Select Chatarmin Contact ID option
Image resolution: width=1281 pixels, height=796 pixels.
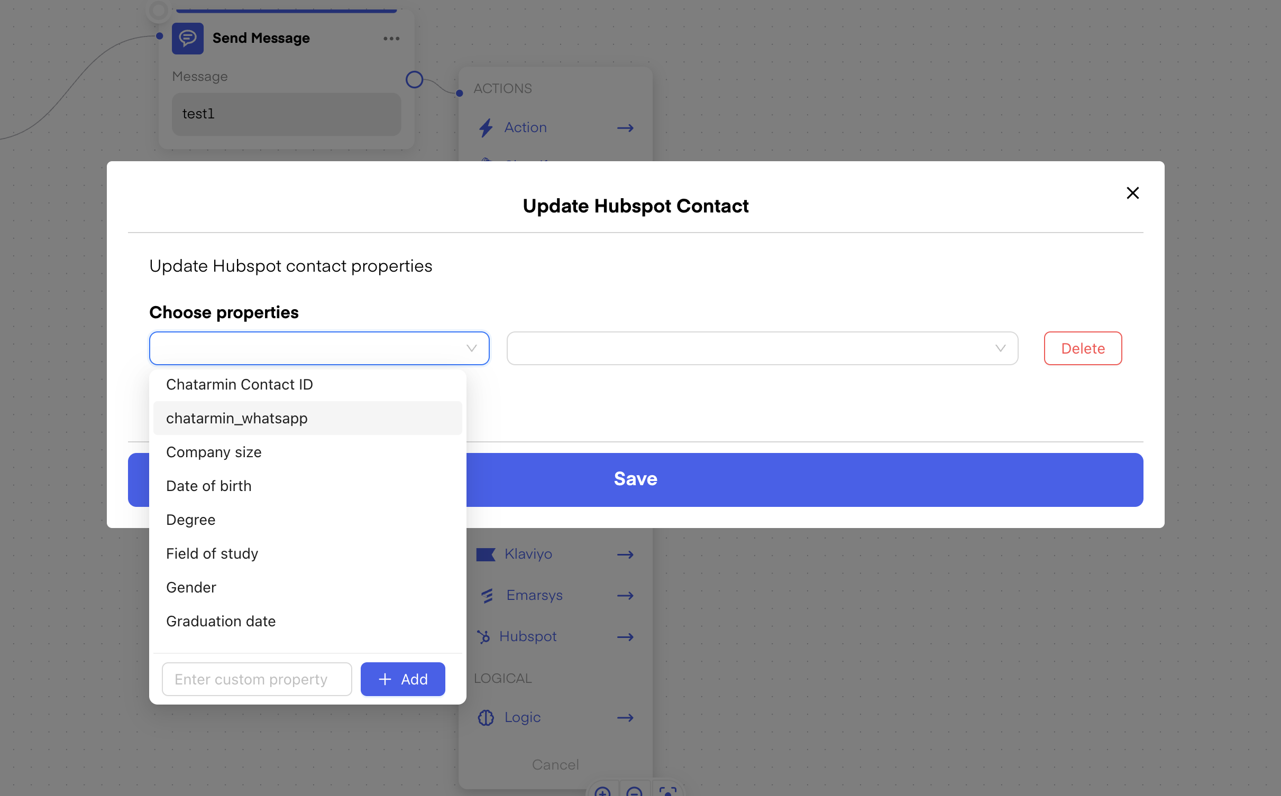point(239,384)
